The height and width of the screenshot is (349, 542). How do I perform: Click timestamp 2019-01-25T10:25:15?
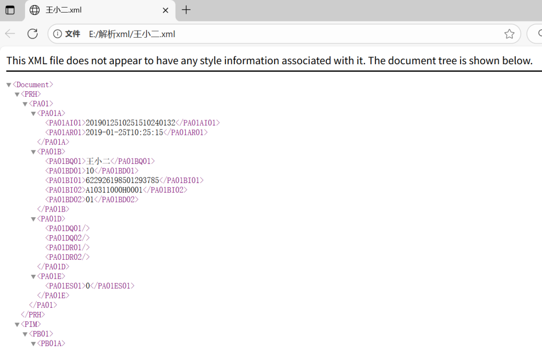(x=124, y=132)
